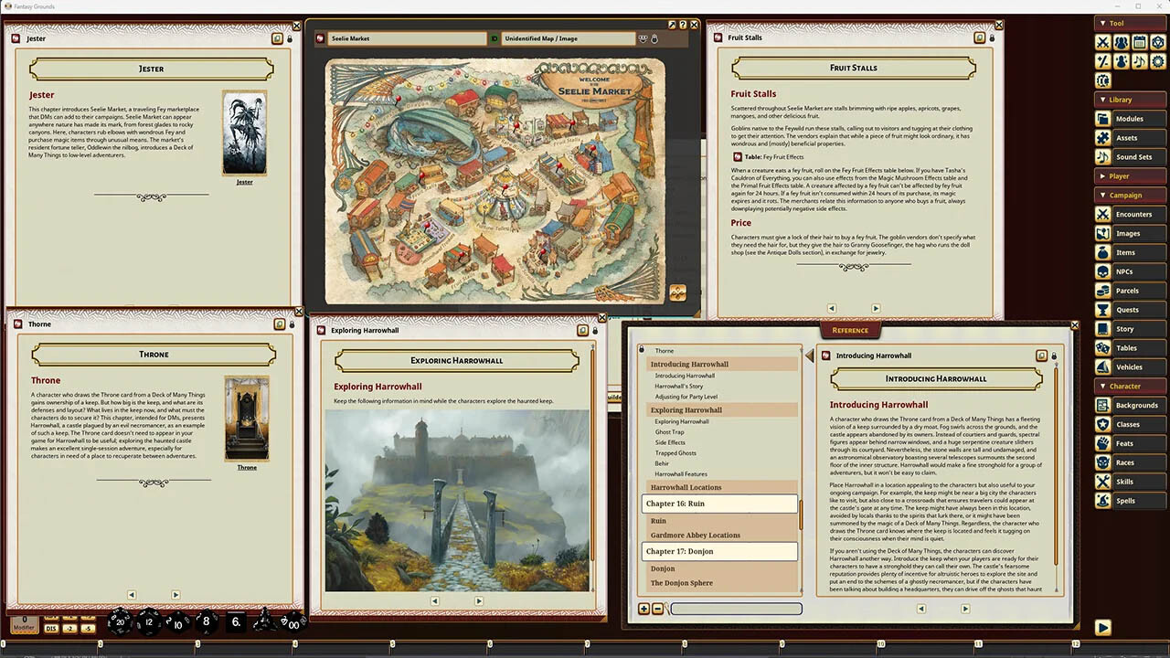The height and width of the screenshot is (658, 1170).
Task: Open the Effects tool icon
Action: pos(1122,60)
